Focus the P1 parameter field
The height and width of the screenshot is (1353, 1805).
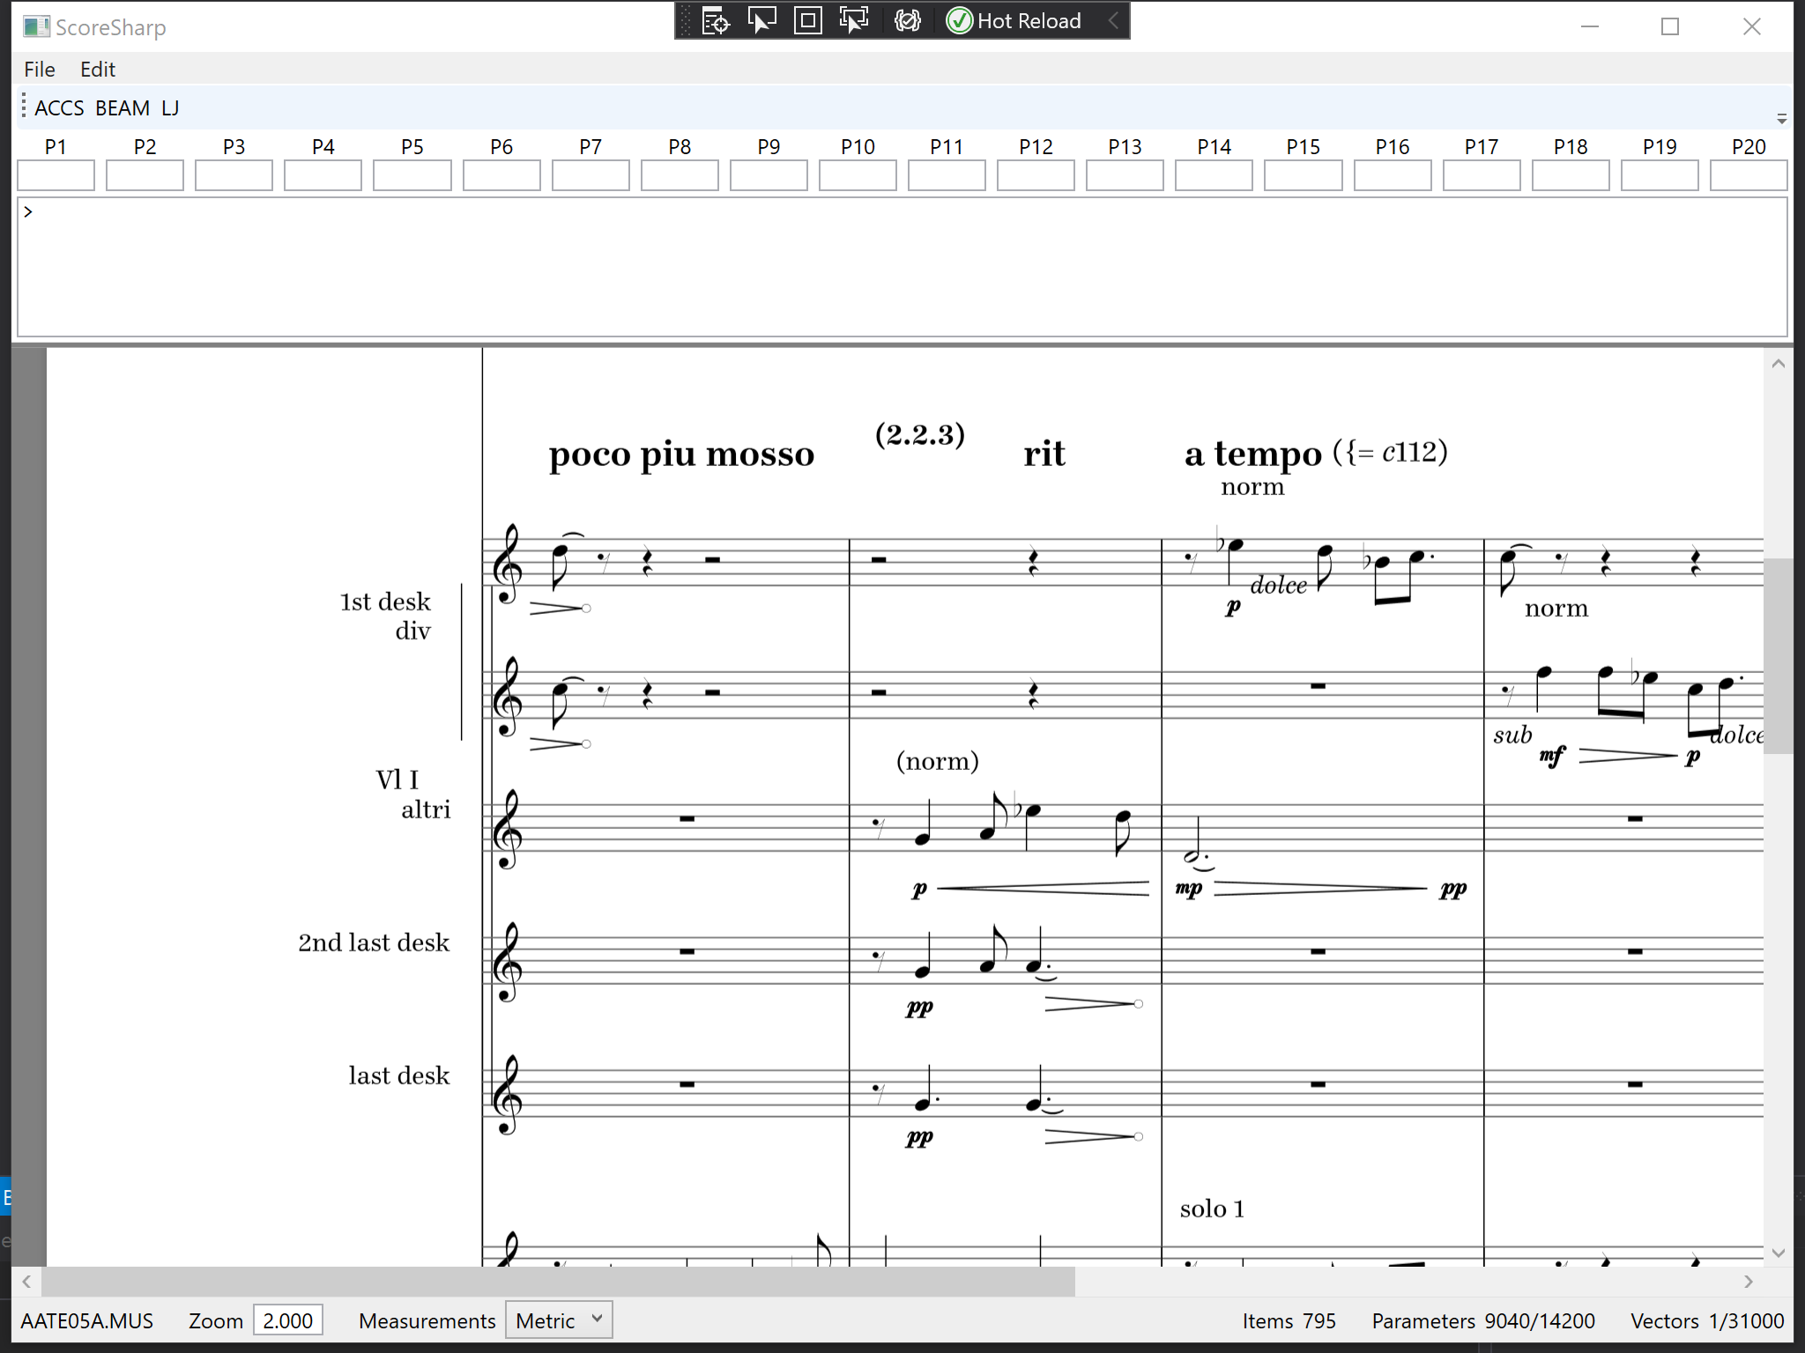(x=56, y=174)
